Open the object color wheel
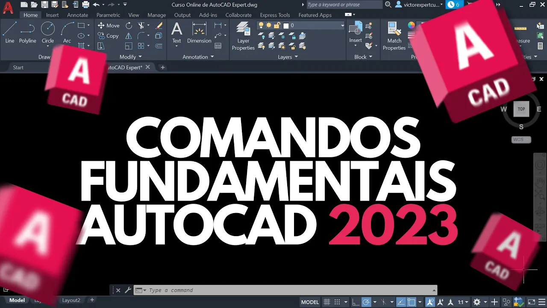 (411, 25)
